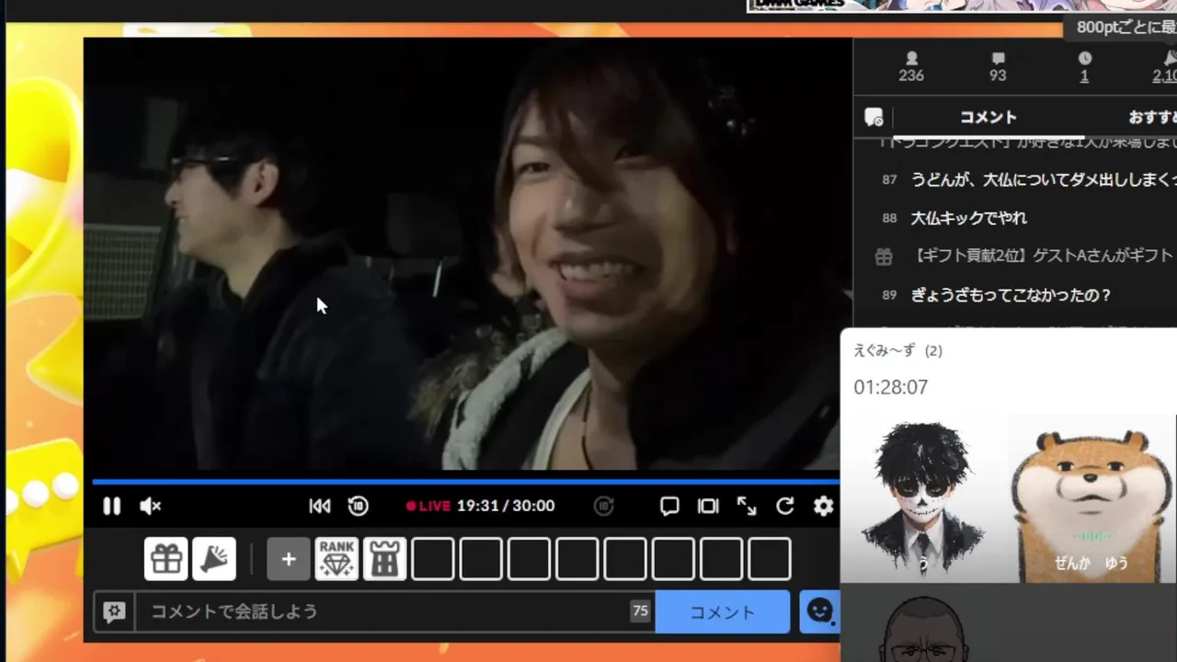
Task: Open the RANK diamond icon
Action: (337, 559)
